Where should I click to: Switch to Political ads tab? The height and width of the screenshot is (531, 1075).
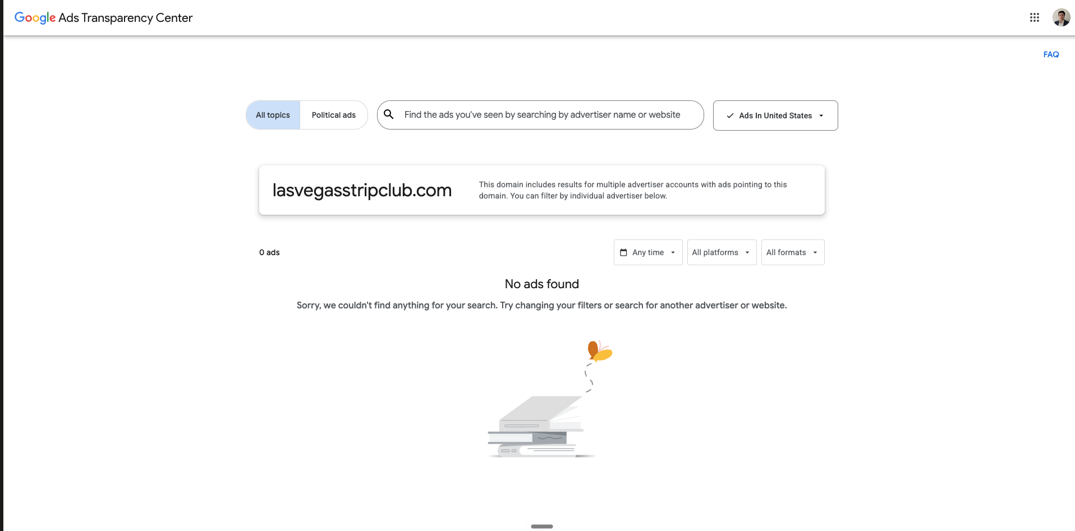[x=334, y=115]
